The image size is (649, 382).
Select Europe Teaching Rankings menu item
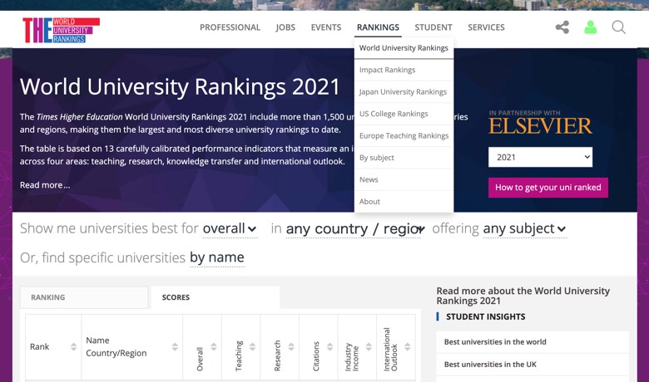404,135
